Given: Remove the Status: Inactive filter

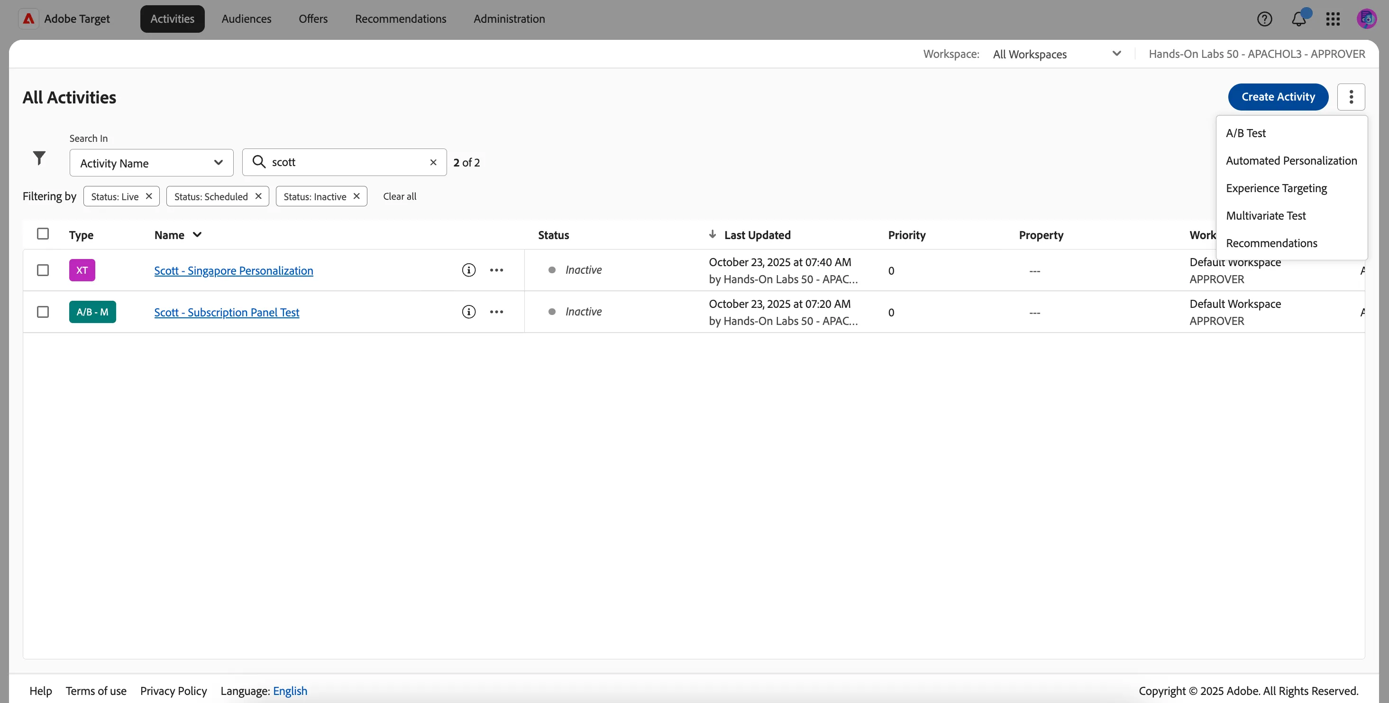Looking at the screenshot, I should 356,196.
